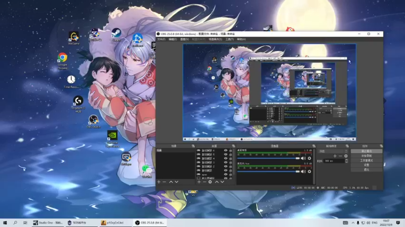Undock the Scenes panel via its float icon

pos(193,146)
